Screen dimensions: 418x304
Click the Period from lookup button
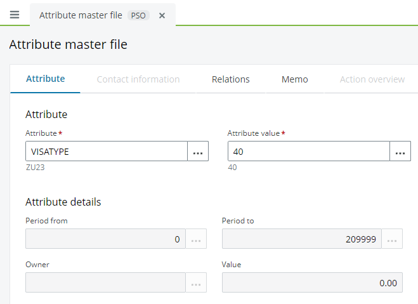(x=196, y=239)
